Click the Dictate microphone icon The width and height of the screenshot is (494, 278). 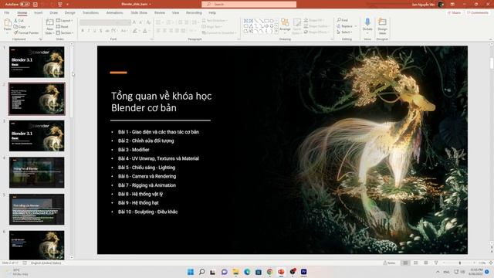pos(367,22)
